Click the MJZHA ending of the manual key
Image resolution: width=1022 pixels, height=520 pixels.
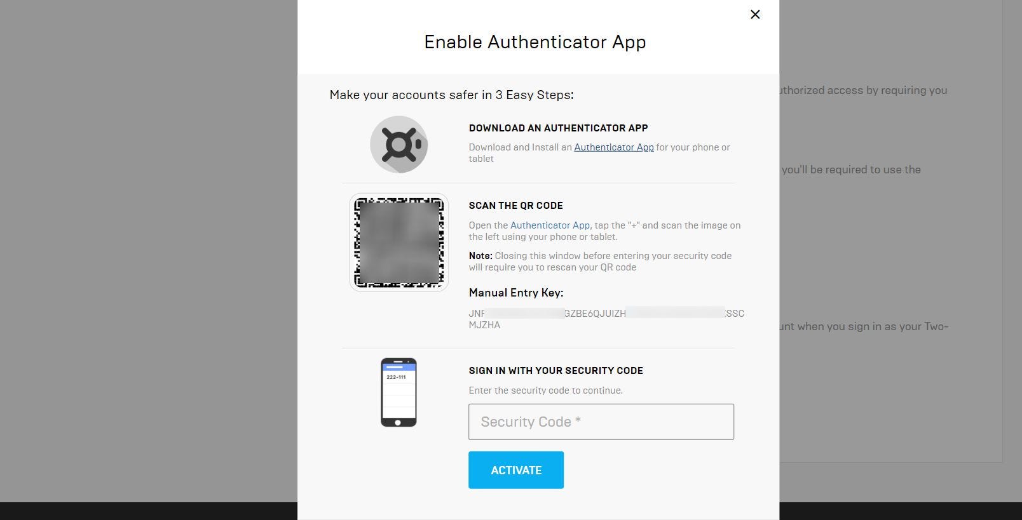tap(484, 325)
